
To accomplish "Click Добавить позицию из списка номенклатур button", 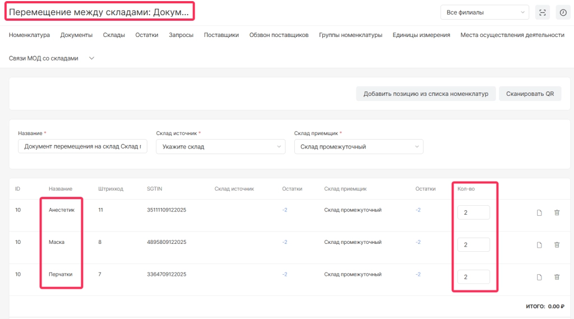I will click(425, 94).
